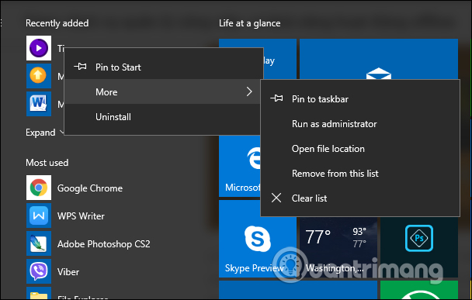Click the X icon beside Clear list

point(276,198)
